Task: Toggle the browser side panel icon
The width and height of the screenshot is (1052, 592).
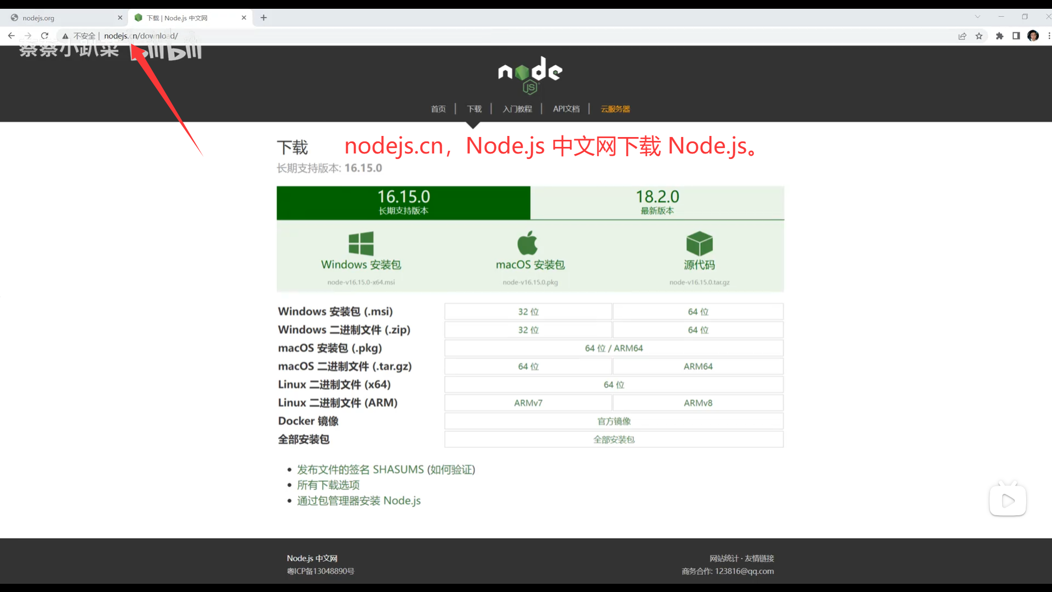Action: [1016, 36]
